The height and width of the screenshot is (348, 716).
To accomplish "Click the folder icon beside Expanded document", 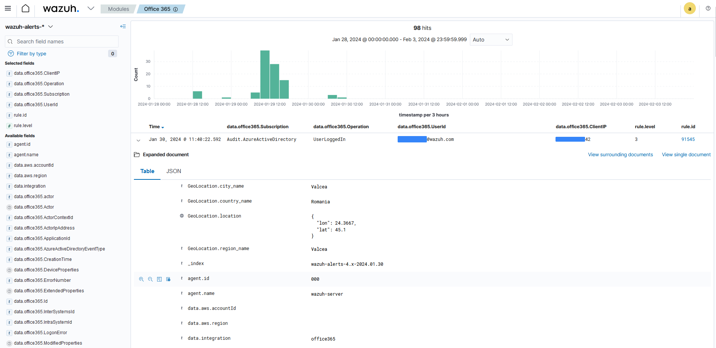I will 137,154.
